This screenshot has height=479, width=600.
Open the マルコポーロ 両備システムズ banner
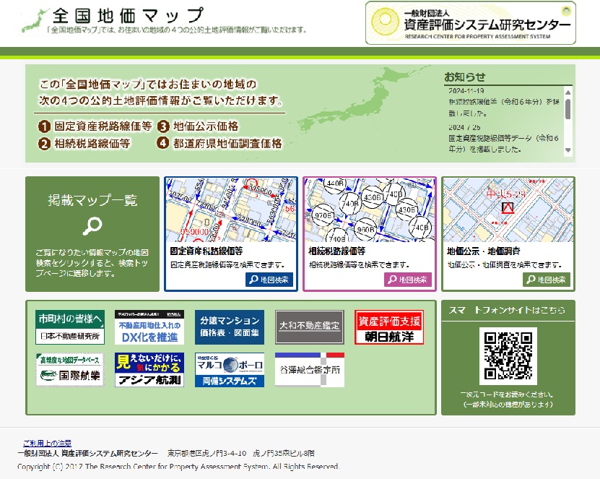pos(229,370)
